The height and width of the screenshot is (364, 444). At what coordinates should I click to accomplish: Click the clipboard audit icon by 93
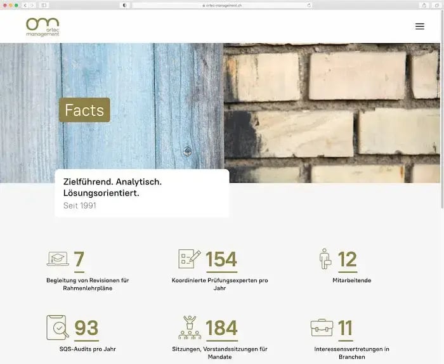tap(58, 327)
